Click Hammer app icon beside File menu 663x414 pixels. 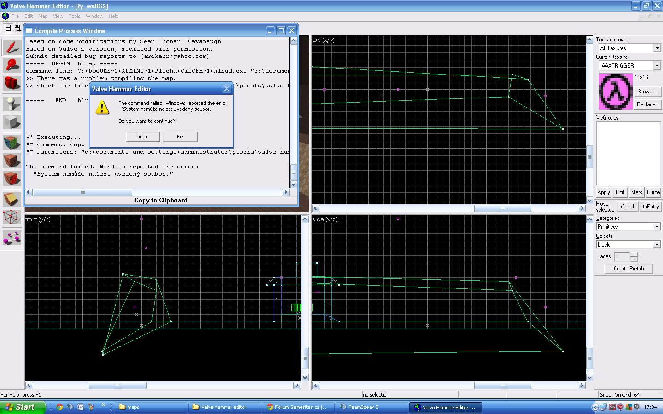(5, 16)
